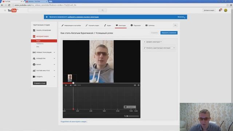Click Включить button in blue banner
This screenshot has height=131, width=233.
[x=181, y=17]
